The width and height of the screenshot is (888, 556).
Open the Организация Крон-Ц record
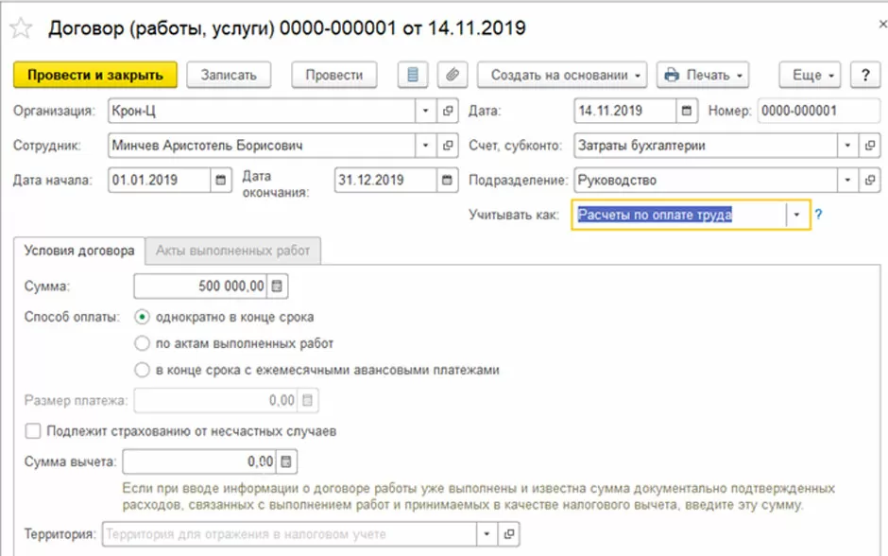point(448,111)
